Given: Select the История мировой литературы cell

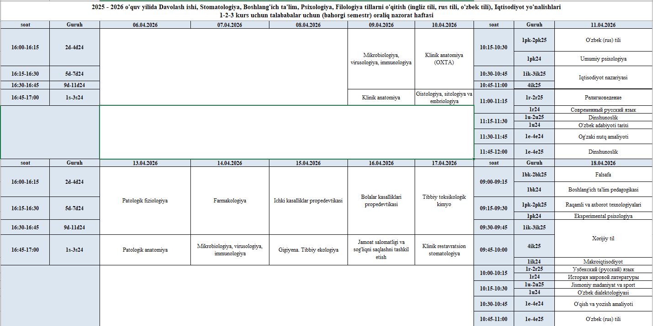Looking at the screenshot, I should click(x=603, y=277).
